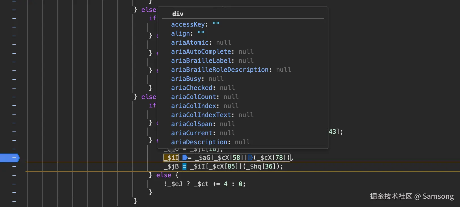Click the gutter breakpoint arrow on _$iI line
This screenshot has height=207, width=460.
10,158
